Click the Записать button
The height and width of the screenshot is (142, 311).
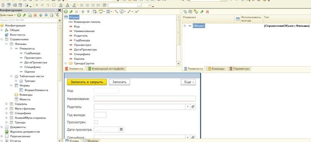(x=119, y=82)
